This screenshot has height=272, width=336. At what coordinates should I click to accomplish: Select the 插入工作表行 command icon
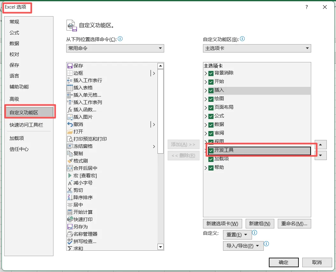coord(70,80)
